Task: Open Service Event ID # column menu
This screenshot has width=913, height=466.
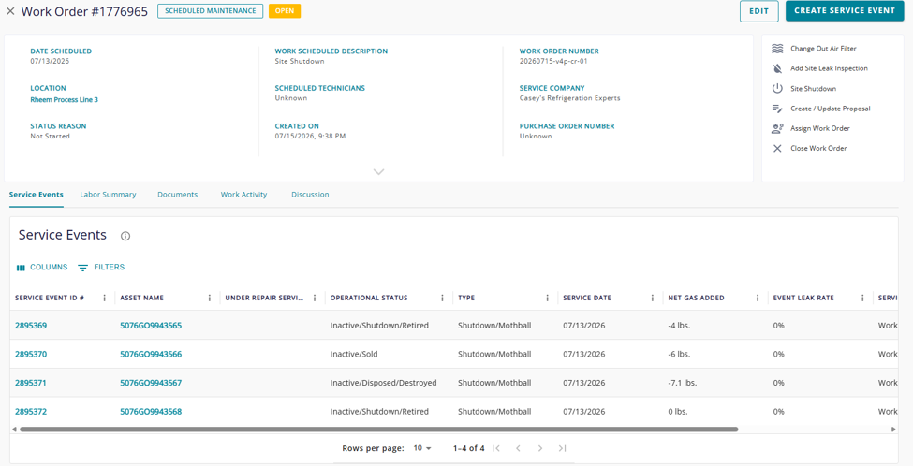Action: click(x=105, y=298)
